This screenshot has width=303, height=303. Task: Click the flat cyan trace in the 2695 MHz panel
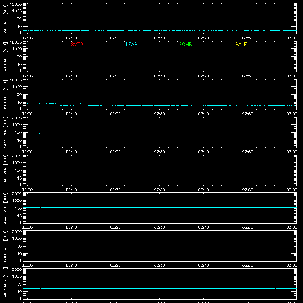pyautogui.click(x=159, y=170)
